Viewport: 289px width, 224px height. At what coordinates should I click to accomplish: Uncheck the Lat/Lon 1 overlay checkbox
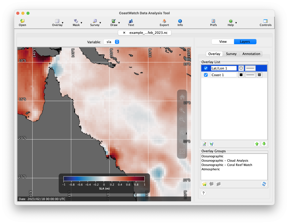click(206, 68)
